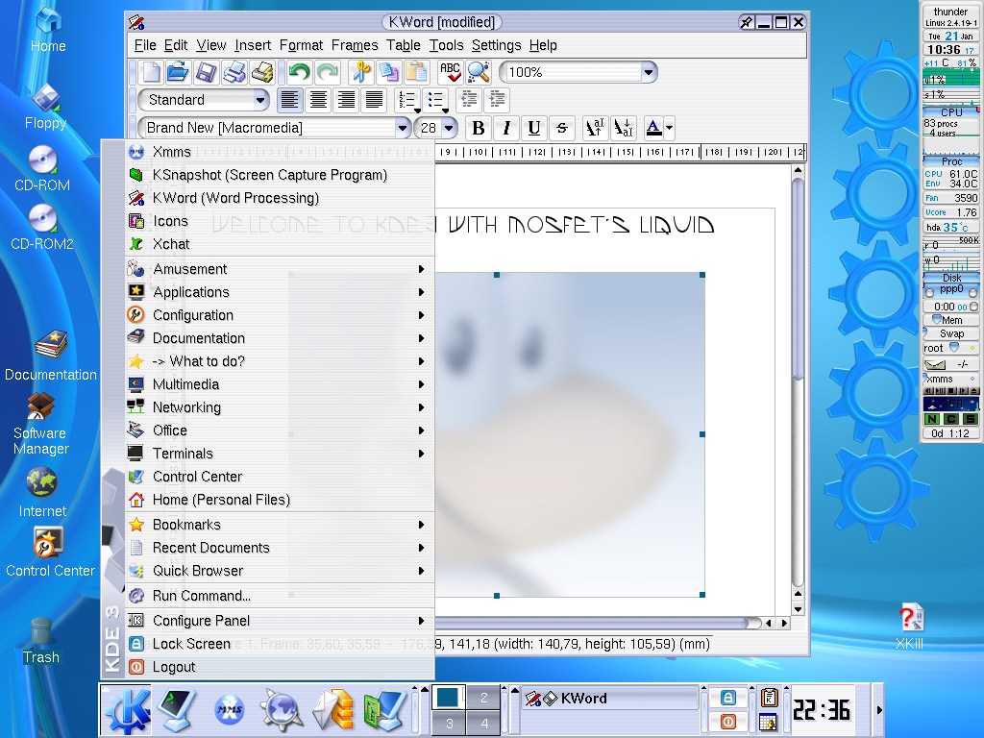Image resolution: width=984 pixels, height=738 pixels.
Task: Open the text color dropdown arrow
Action: click(670, 128)
